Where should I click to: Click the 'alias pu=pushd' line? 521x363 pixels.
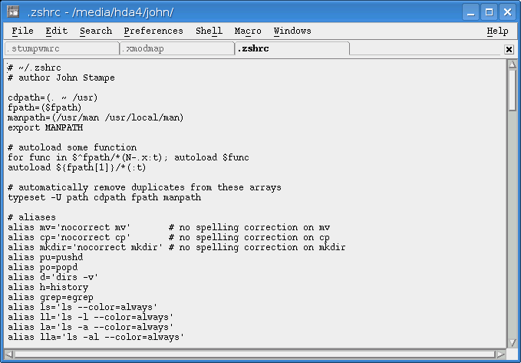click(45, 257)
